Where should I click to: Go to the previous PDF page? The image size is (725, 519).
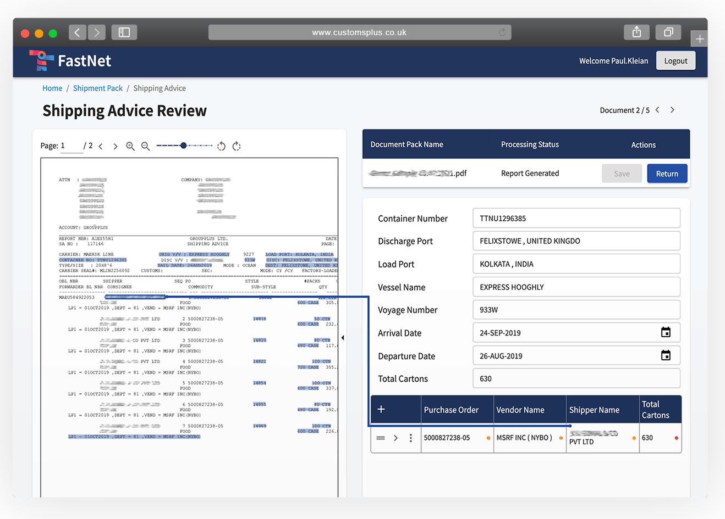pyautogui.click(x=101, y=146)
